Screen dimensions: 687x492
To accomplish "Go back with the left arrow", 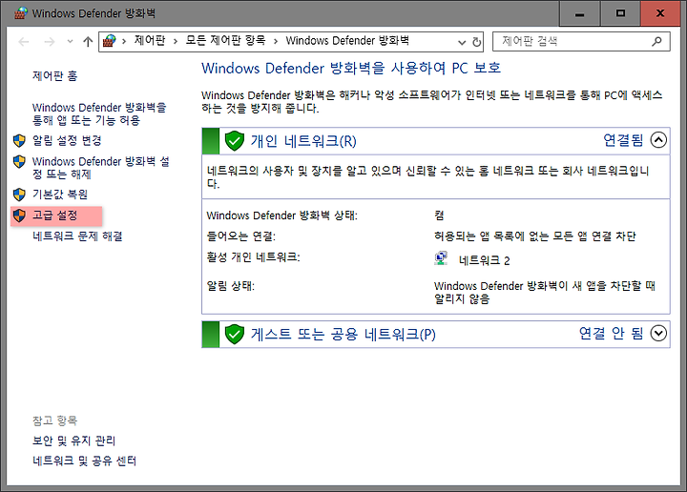I will tap(24, 42).
